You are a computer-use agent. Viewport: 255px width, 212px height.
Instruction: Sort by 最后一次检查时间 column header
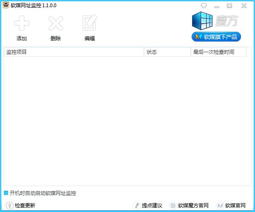click(x=218, y=52)
